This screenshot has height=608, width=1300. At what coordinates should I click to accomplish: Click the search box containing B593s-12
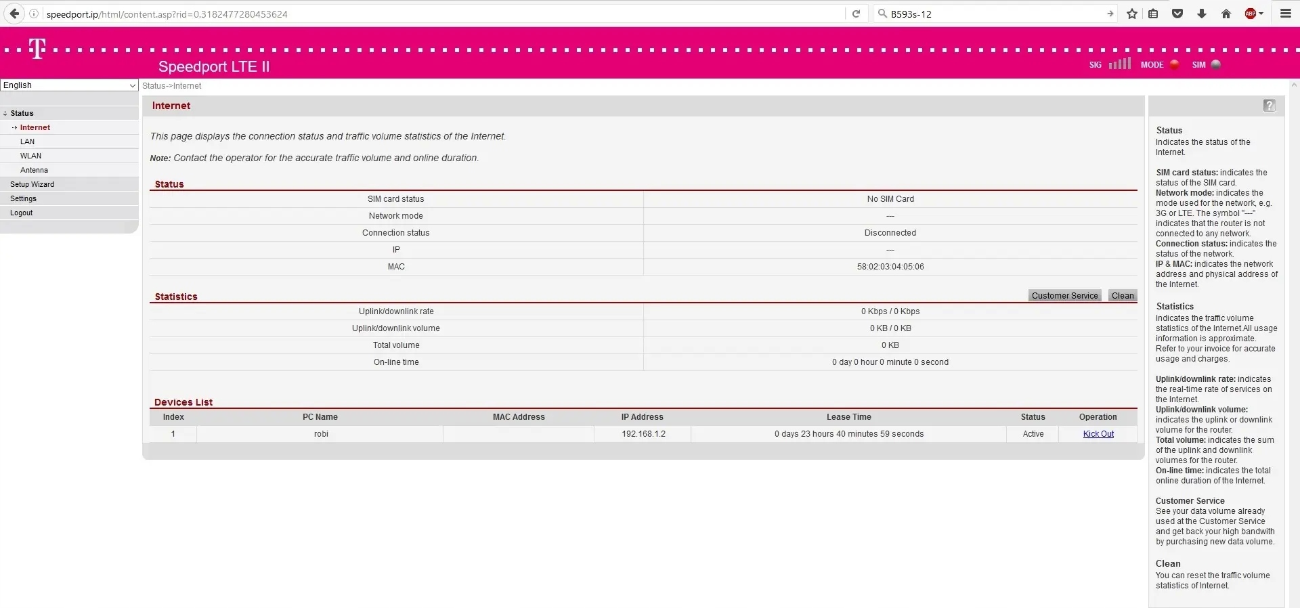point(995,14)
